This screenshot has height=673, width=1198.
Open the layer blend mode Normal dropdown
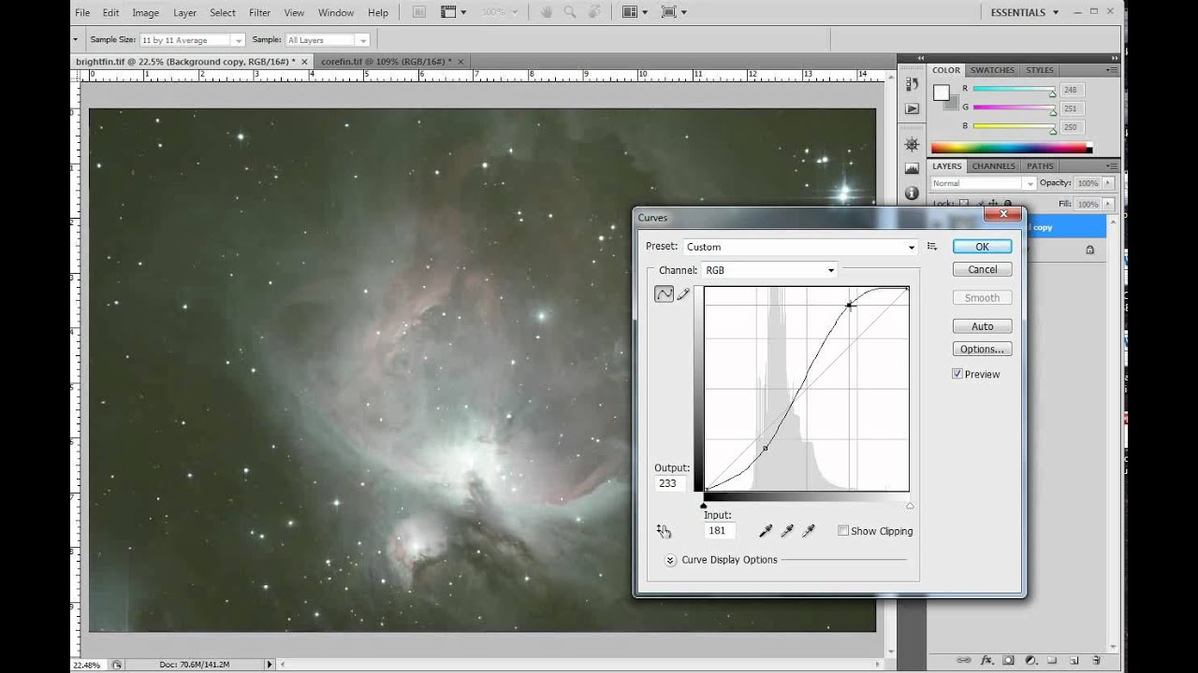[x=983, y=183]
